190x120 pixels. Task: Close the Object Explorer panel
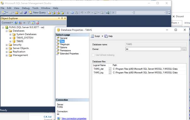click(65, 18)
